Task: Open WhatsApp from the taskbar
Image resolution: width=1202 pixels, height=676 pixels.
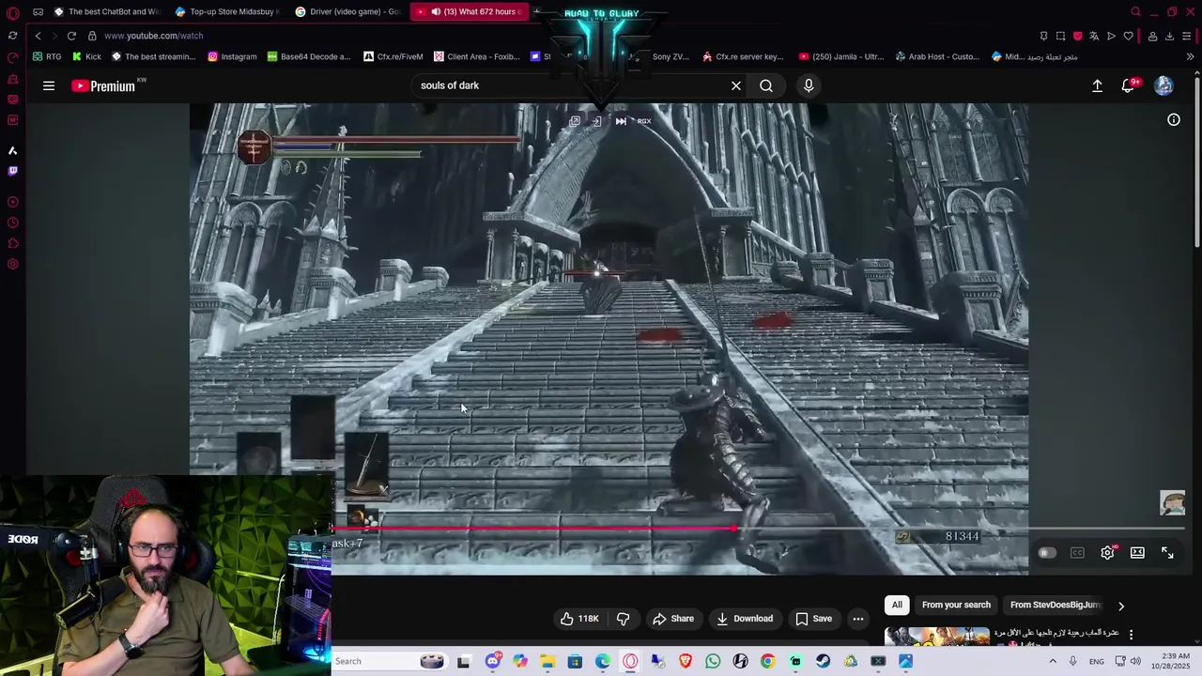Action: coord(713,661)
